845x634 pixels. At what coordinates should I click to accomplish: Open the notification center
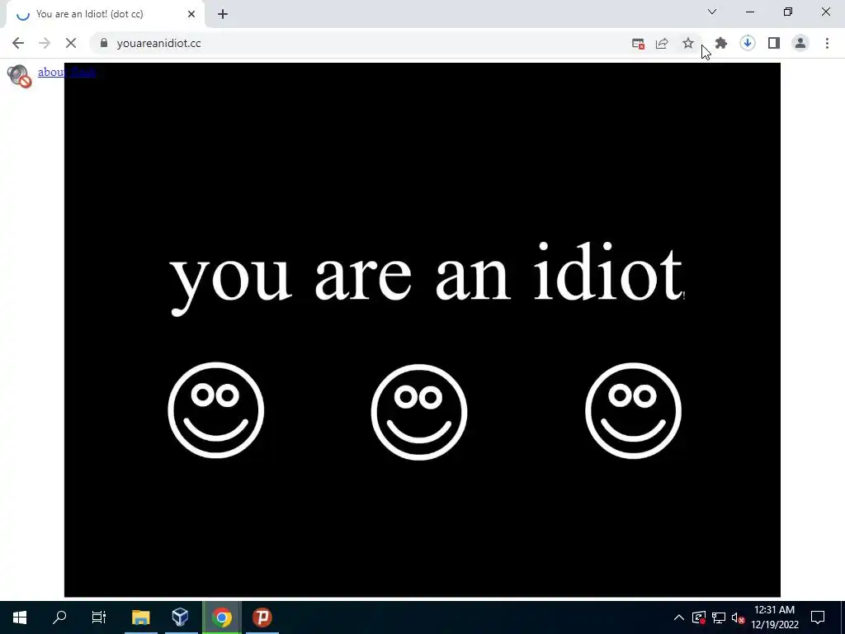pyautogui.click(x=818, y=617)
